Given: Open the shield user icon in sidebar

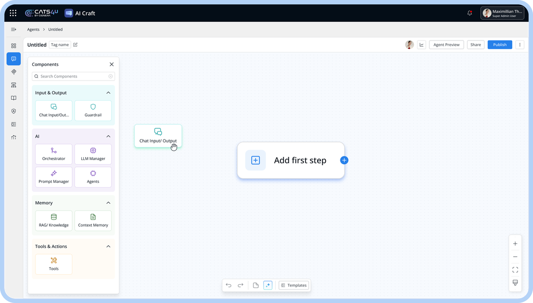Looking at the screenshot, I should coord(14,111).
